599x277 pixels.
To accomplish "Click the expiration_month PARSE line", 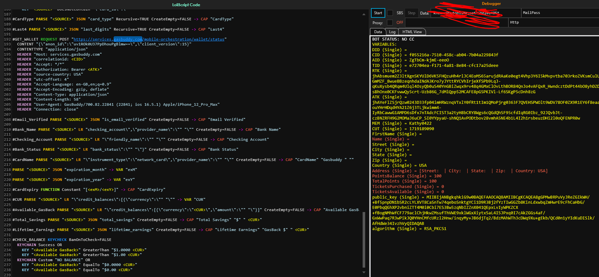I will pyautogui.click(x=74, y=169).
